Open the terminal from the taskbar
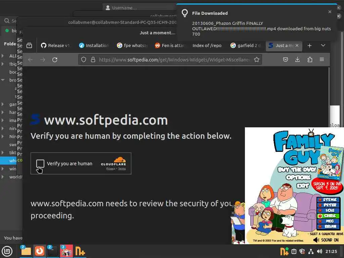Viewport: 344px width, 258px height. (x=53, y=251)
